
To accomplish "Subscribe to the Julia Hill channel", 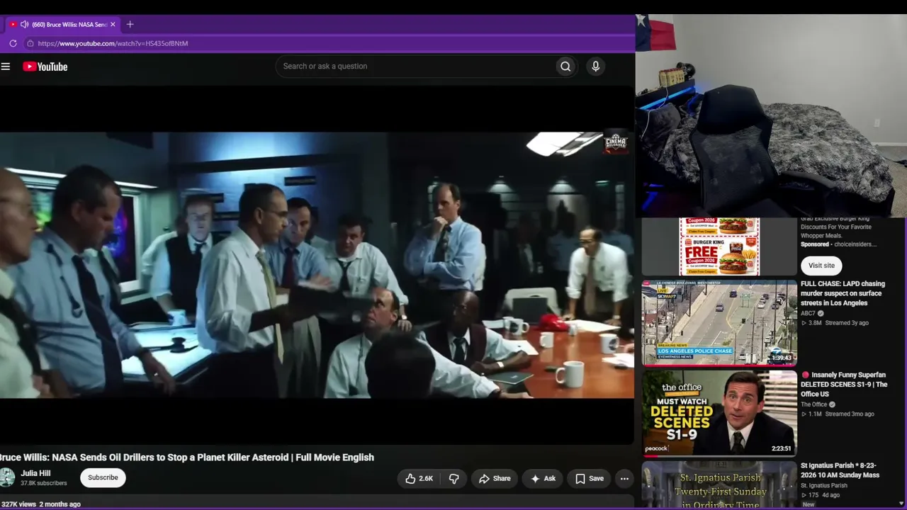I will [103, 478].
